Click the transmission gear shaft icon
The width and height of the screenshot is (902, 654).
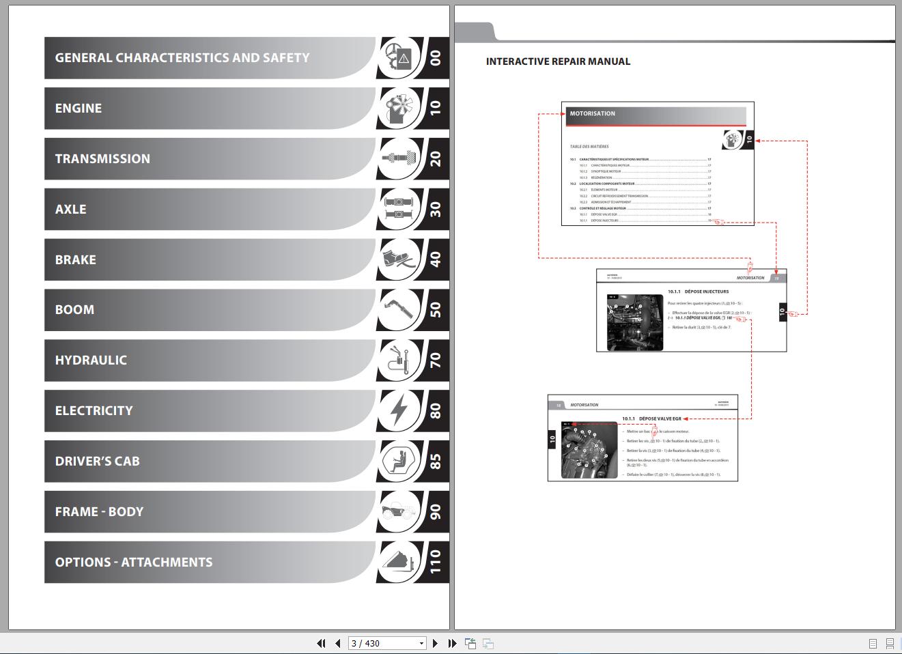pos(399,159)
